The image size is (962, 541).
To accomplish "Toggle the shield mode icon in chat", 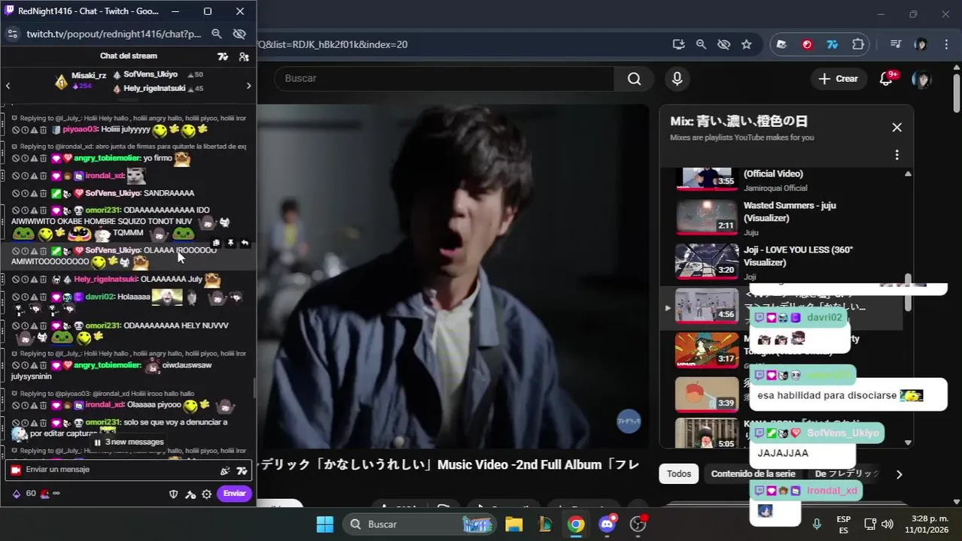I will tap(173, 494).
